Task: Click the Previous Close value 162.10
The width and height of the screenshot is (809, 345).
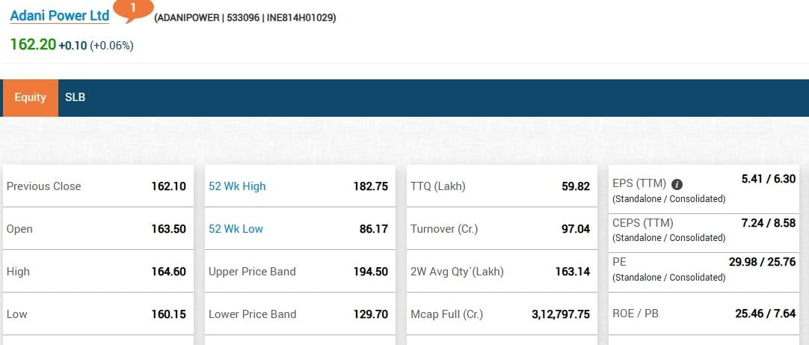Action: pos(168,186)
